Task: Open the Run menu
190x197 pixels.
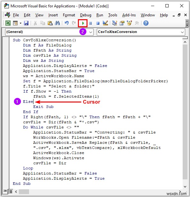Action: click(x=100, y=15)
